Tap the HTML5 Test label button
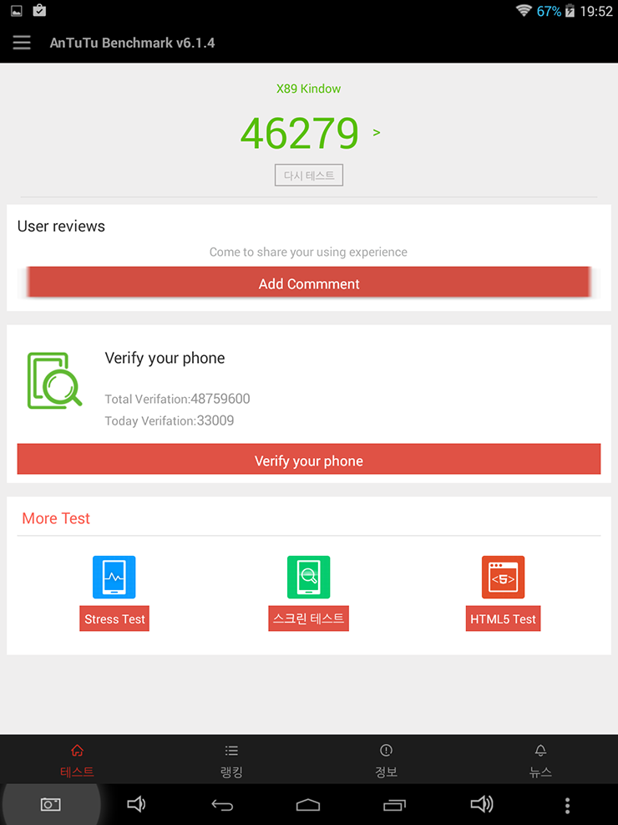 click(x=503, y=619)
